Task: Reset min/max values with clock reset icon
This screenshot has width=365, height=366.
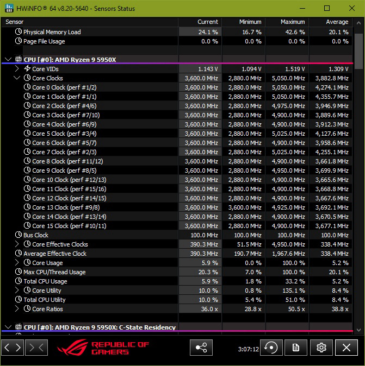Action: click(x=271, y=348)
